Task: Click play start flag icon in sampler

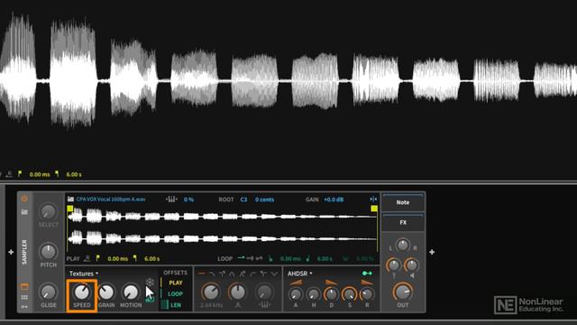Action: coord(97,258)
